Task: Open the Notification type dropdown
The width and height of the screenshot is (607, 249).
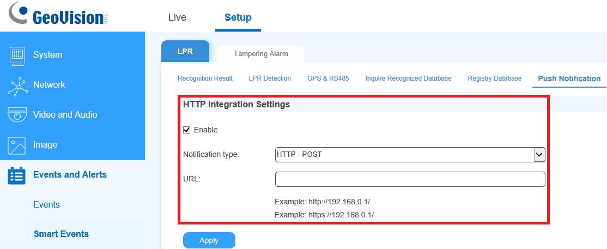Action: (x=410, y=155)
